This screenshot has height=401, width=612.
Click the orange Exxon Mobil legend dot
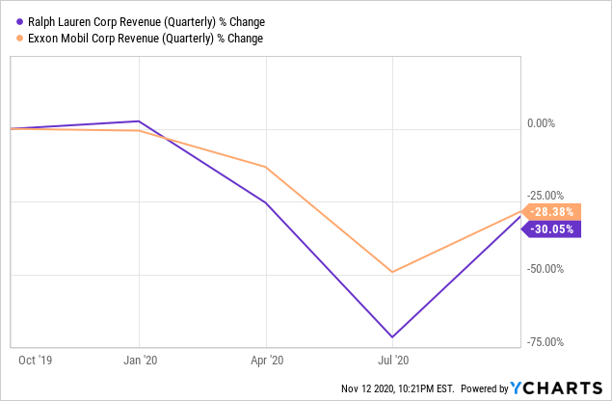19,39
